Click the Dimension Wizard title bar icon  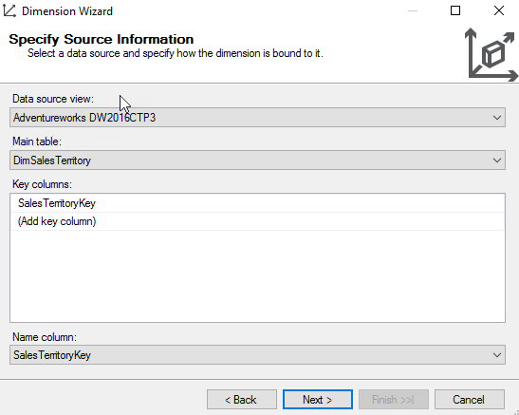(x=9, y=11)
